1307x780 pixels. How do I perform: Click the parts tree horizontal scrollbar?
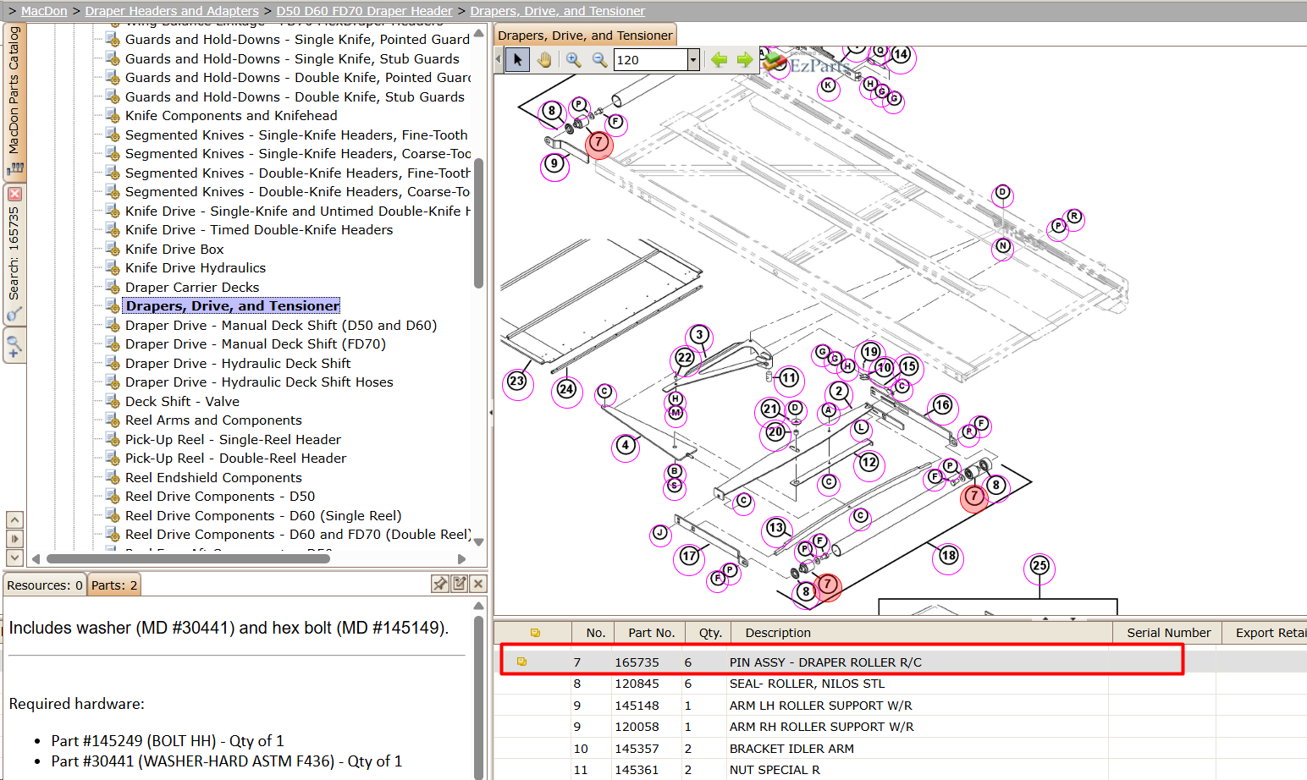188,558
